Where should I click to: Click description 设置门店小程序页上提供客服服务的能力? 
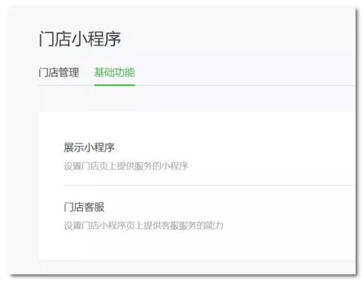(144, 226)
